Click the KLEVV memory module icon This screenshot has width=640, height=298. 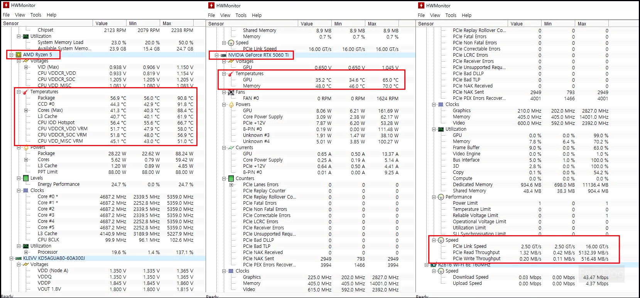pos(18,258)
